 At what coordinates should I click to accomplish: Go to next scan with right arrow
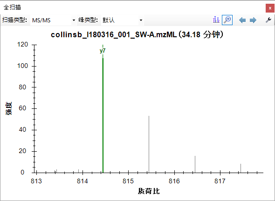[253, 20]
